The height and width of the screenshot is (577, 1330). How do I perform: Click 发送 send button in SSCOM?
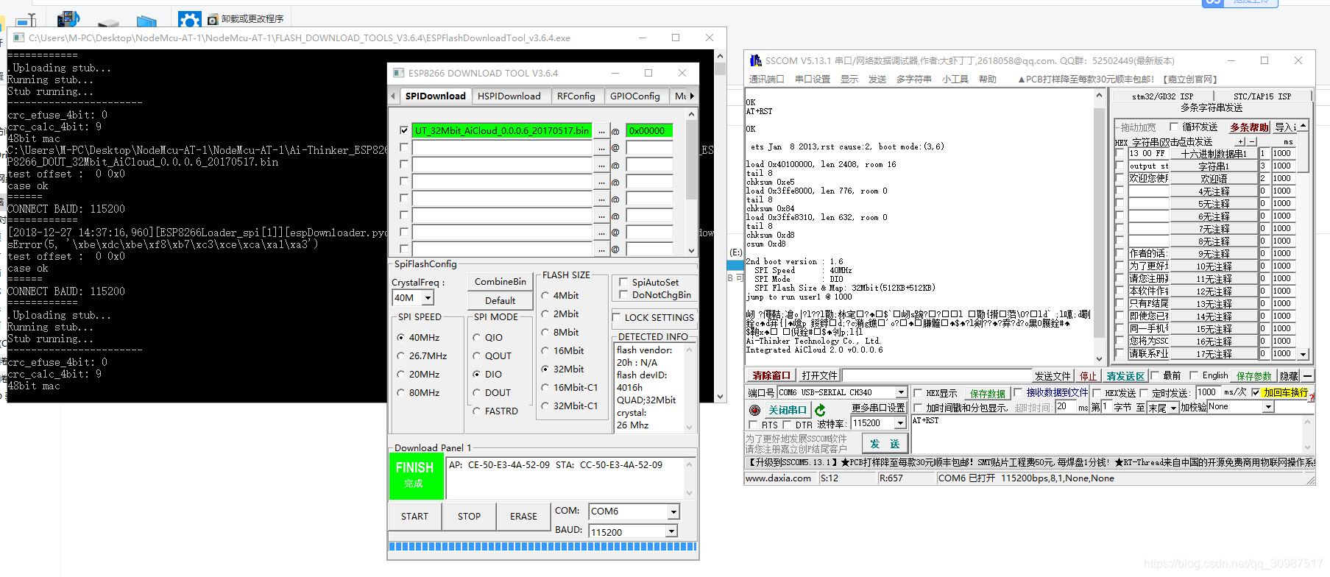tap(885, 444)
